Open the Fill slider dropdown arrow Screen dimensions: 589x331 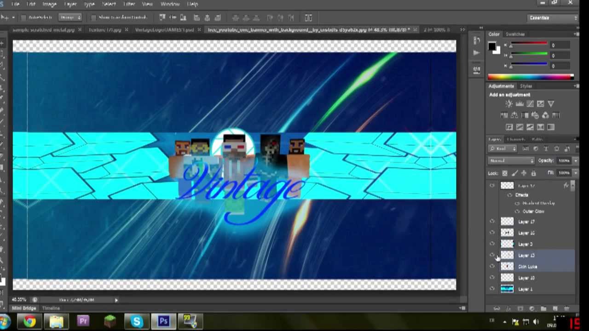[x=575, y=173]
